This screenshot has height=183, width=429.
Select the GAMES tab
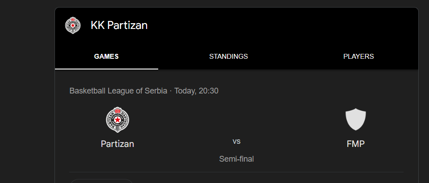pos(106,57)
